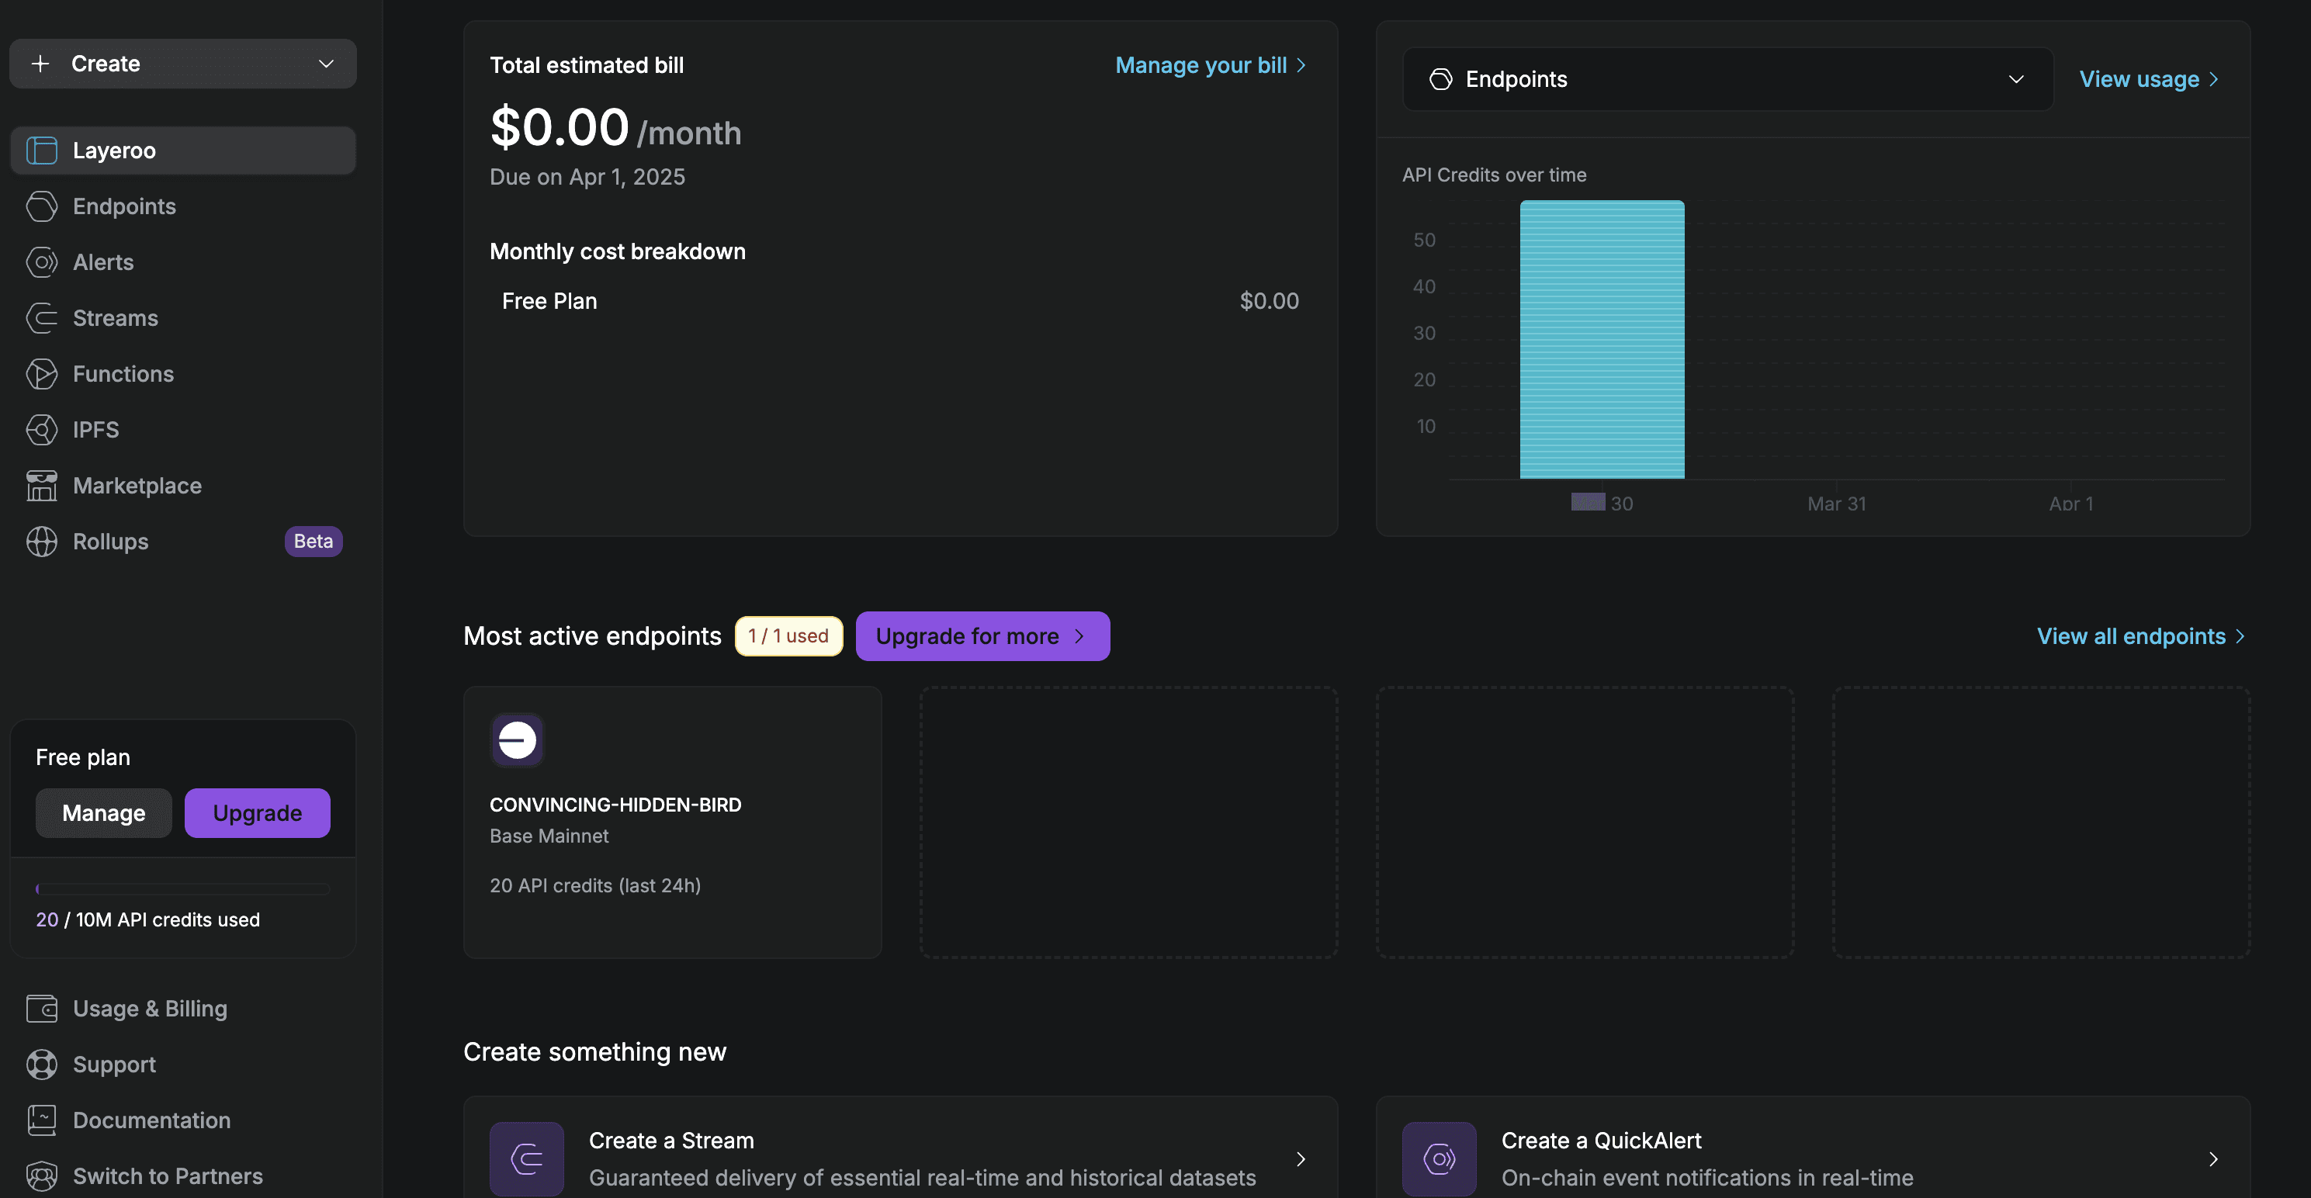Select the Alerts icon in the sidebar

42,261
